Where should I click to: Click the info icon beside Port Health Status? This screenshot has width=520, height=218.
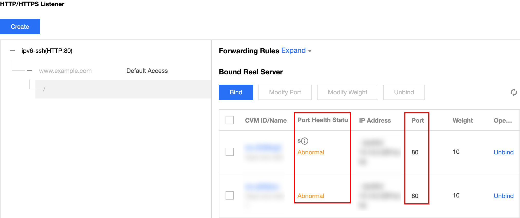pos(305,141)
